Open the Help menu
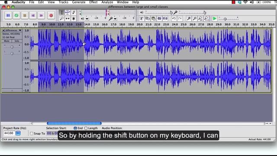Viewport: 277px width, 156px height. [135, 2]
